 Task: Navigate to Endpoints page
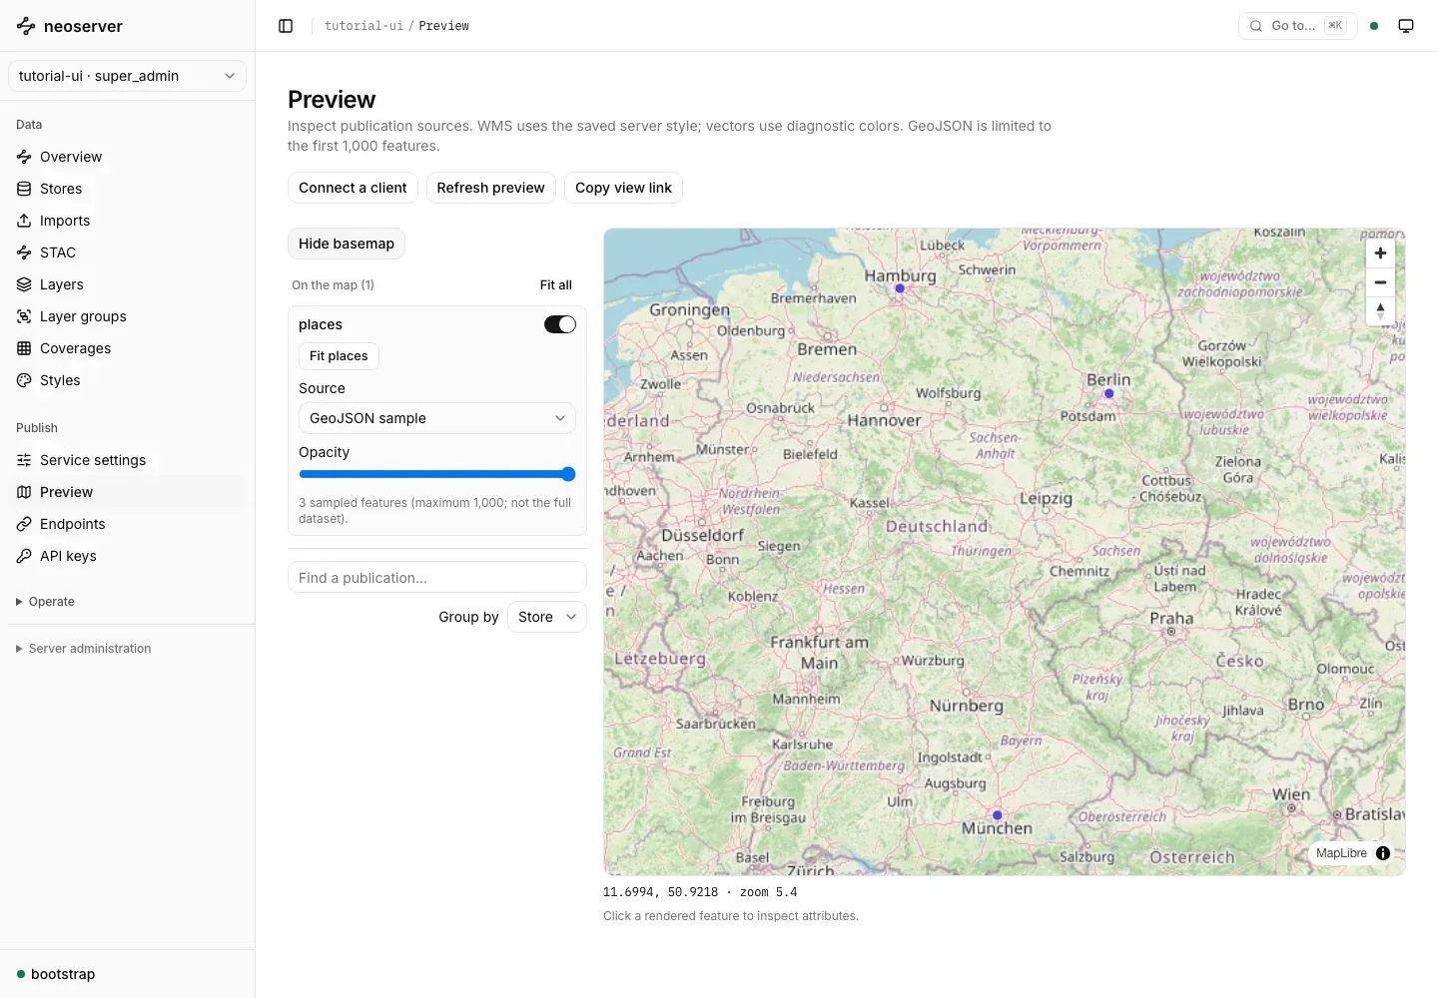coord(127,524)
